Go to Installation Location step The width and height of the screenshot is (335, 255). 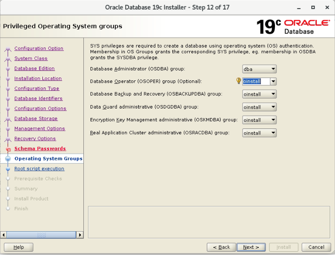(x=38, y=78)
